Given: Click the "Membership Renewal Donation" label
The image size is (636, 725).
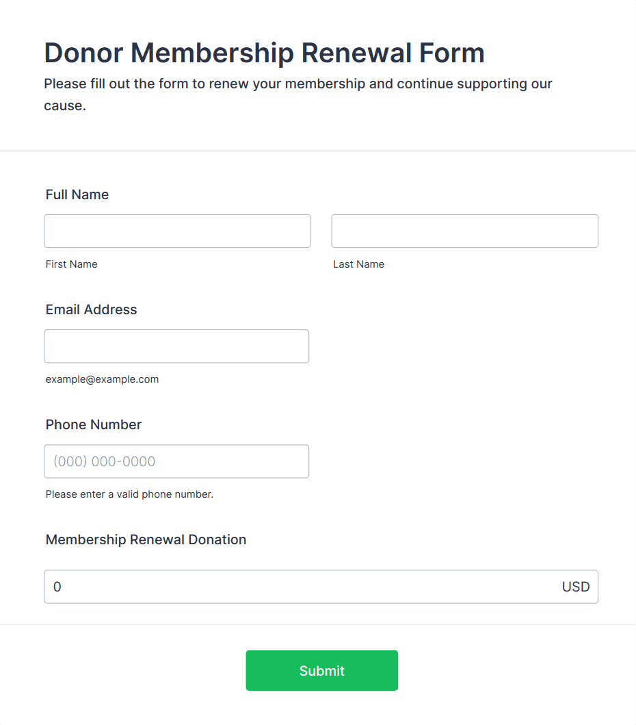Looking at the screenshot, I should [x=146, y=540].
